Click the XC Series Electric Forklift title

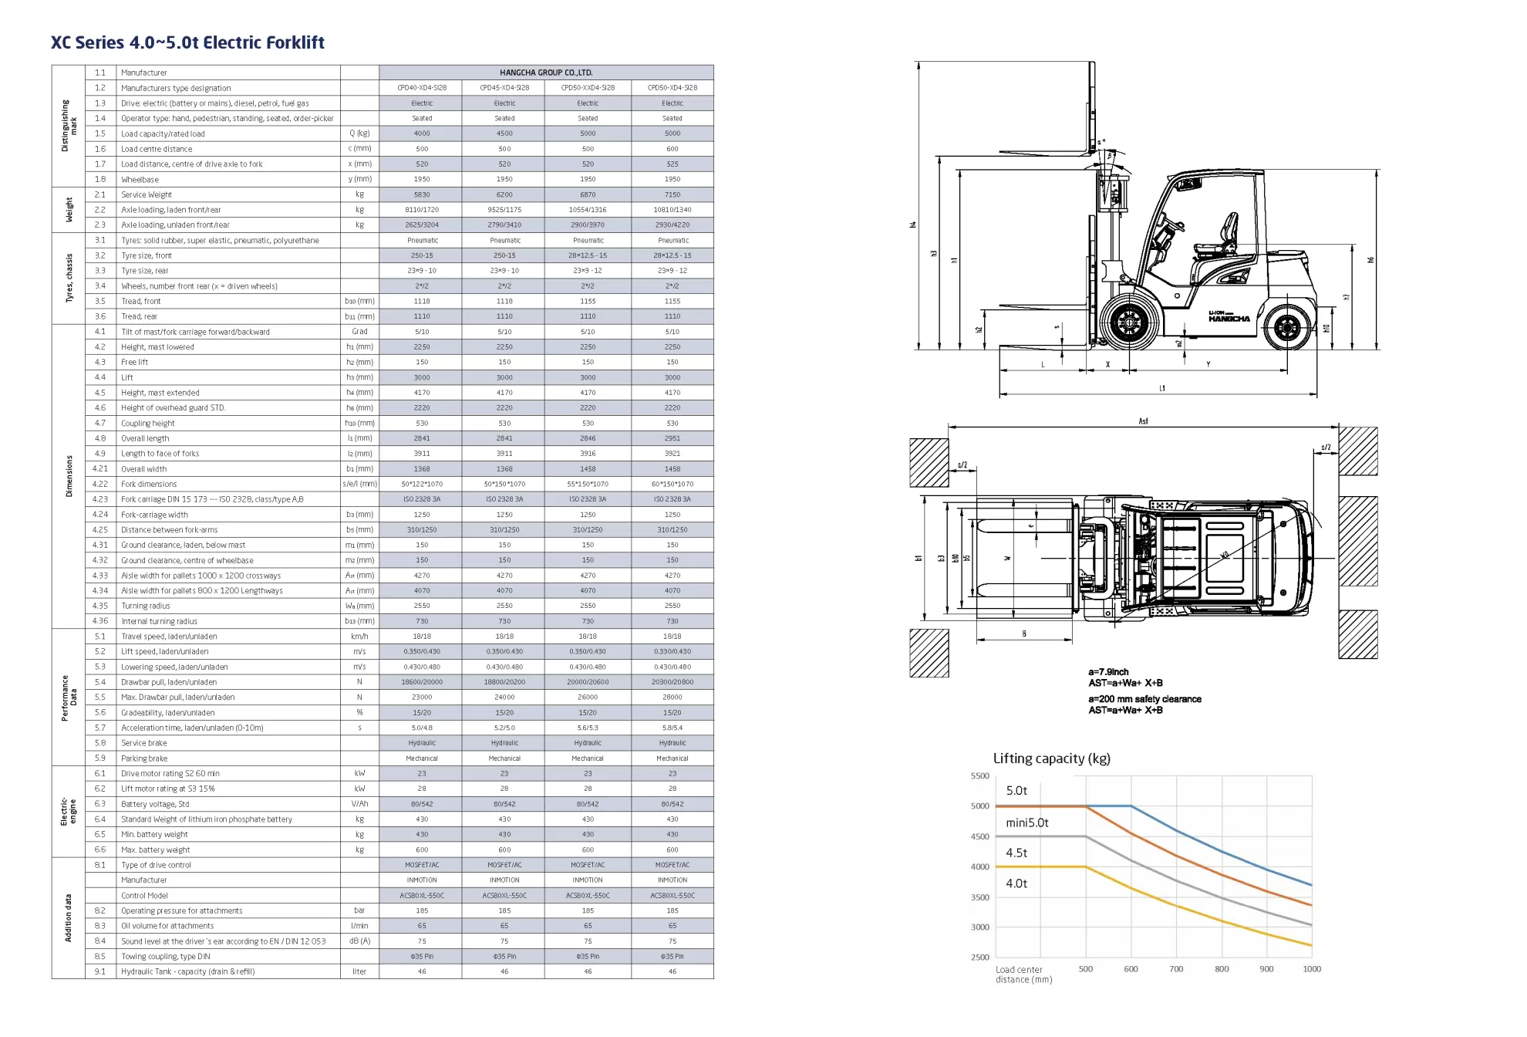tap(187, 42)
